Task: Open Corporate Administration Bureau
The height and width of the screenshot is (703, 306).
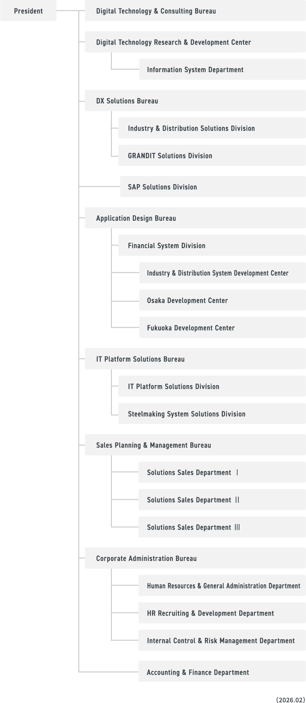Action: 195,558
